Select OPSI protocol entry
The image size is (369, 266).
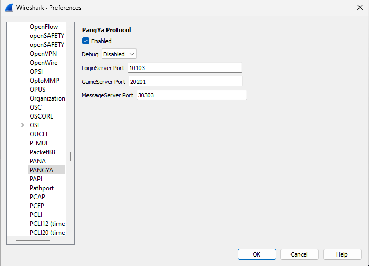36,72
